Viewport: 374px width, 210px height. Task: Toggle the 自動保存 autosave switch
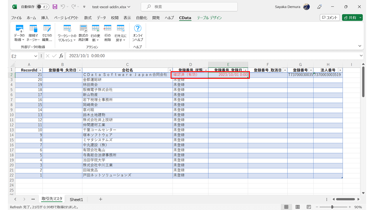click(43, 7)
